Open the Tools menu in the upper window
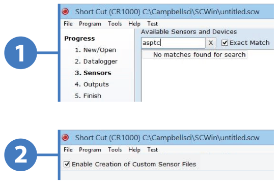 pyautogui.click(x=115, y=24)
